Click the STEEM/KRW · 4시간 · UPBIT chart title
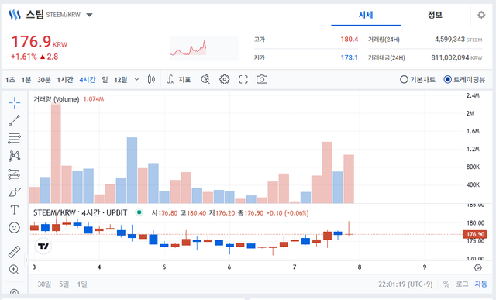 tap(81, 212)
